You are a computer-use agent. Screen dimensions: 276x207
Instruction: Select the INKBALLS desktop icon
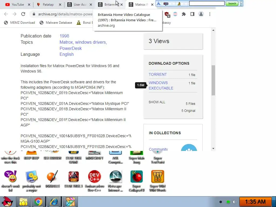[x=53, y=179]
